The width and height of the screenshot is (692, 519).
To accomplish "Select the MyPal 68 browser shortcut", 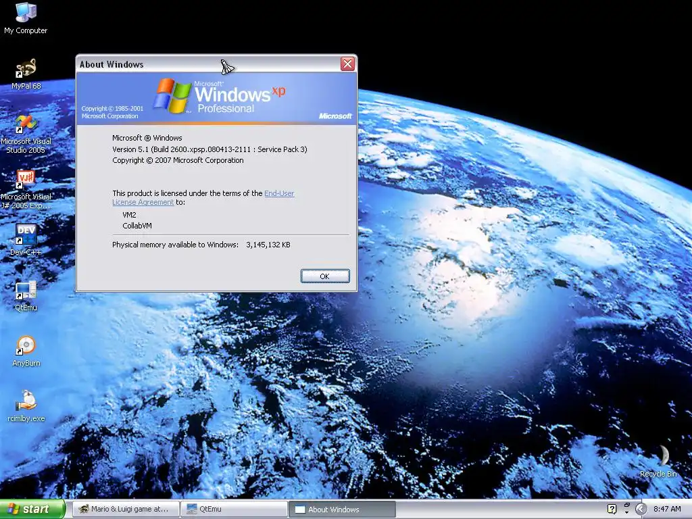I will coord(26,74).
